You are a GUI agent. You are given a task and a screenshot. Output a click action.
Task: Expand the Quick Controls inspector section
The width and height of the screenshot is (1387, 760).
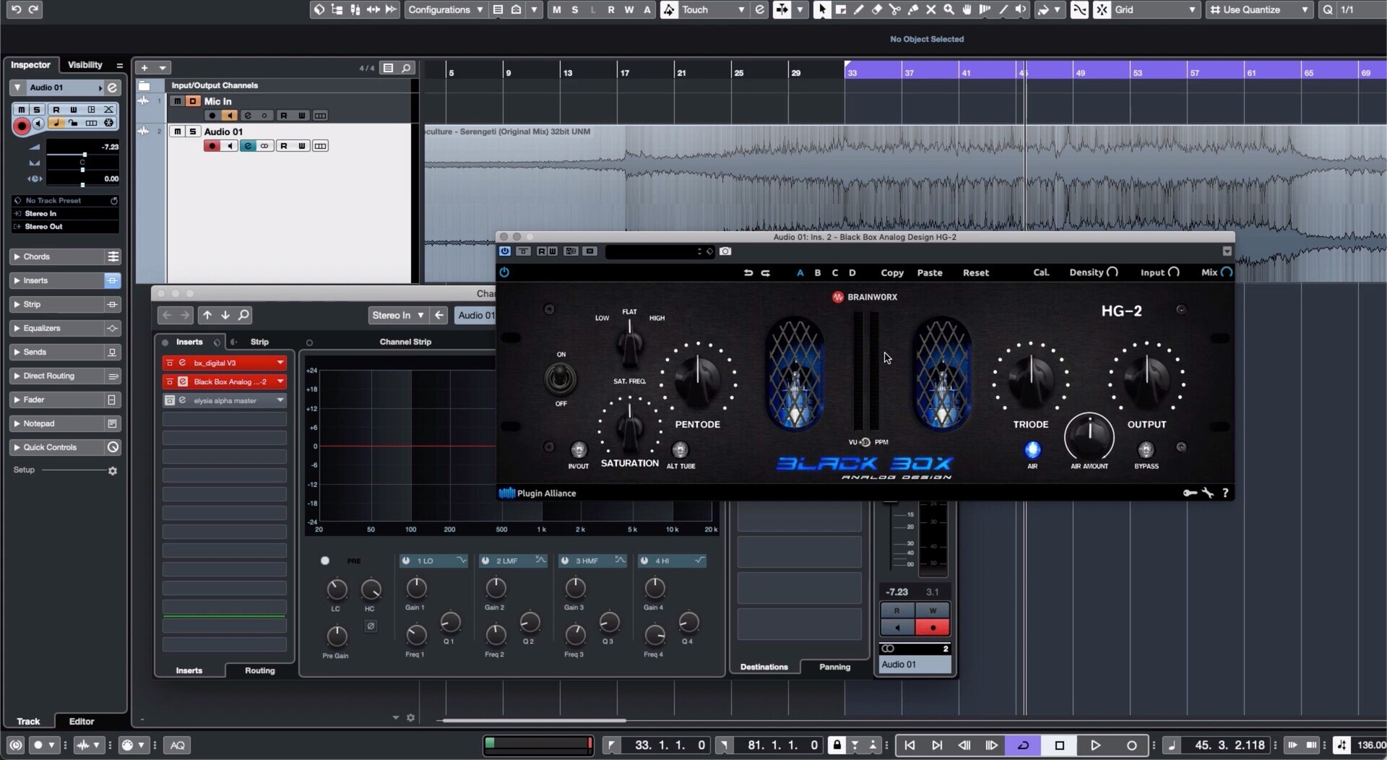[58, 447]
